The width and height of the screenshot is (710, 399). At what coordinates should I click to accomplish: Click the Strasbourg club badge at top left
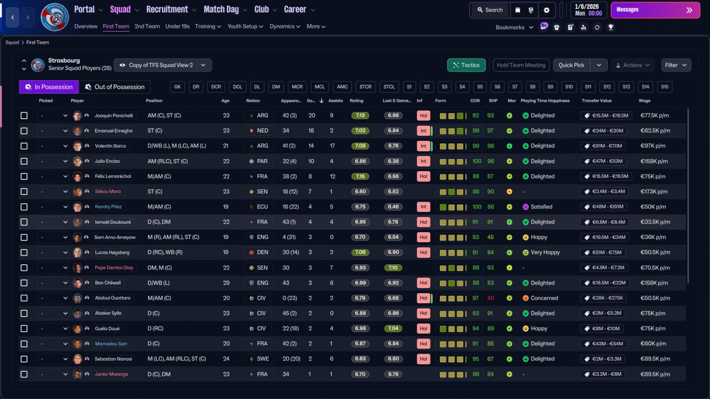pos(55,17)
